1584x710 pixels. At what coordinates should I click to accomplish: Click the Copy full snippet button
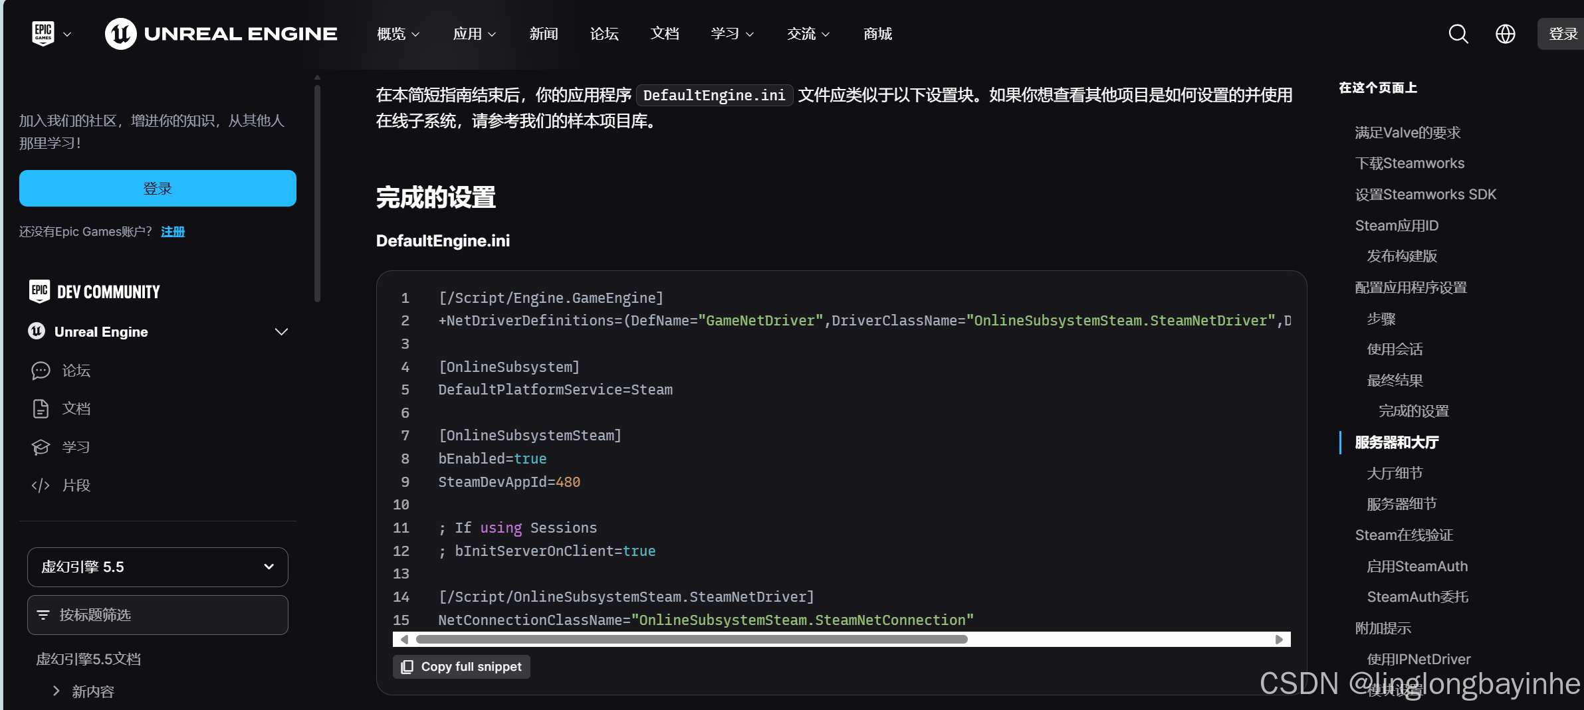coord(461,666)
